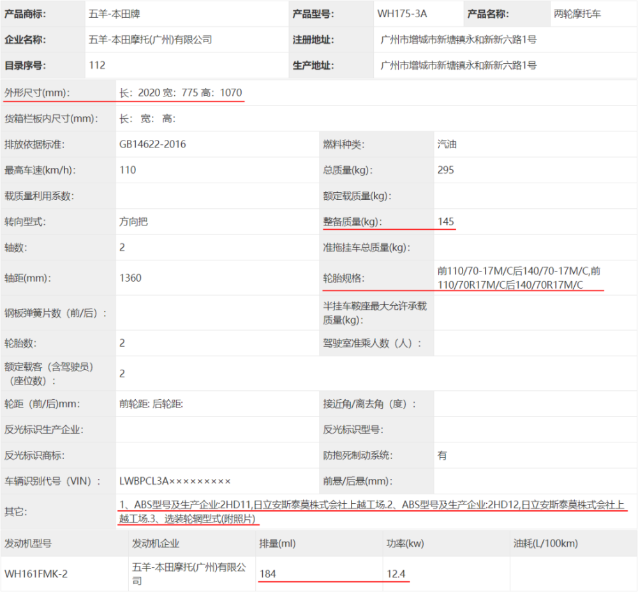The width and height of the screenshot is (638, 592).
Task: Click the 目录序号 label
Action: (x=26, y=66)
